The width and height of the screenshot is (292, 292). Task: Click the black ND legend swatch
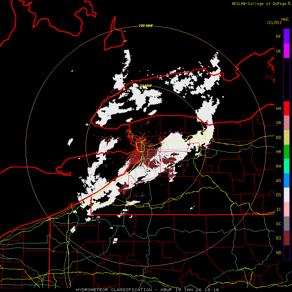pyautogui.click(x=286, y=252)
